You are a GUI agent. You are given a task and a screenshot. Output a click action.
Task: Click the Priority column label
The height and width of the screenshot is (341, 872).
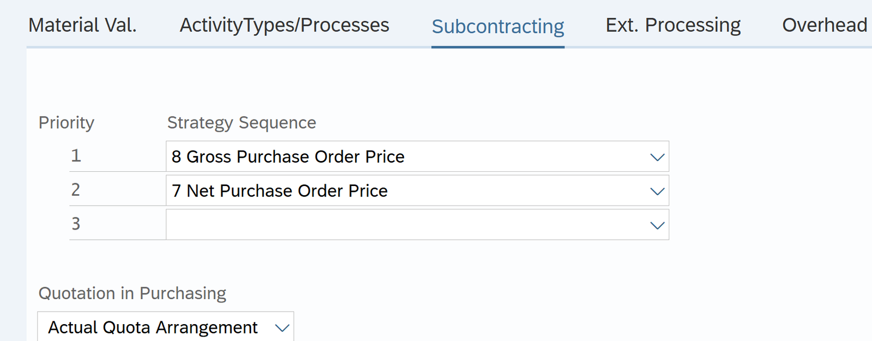point(66,123)
